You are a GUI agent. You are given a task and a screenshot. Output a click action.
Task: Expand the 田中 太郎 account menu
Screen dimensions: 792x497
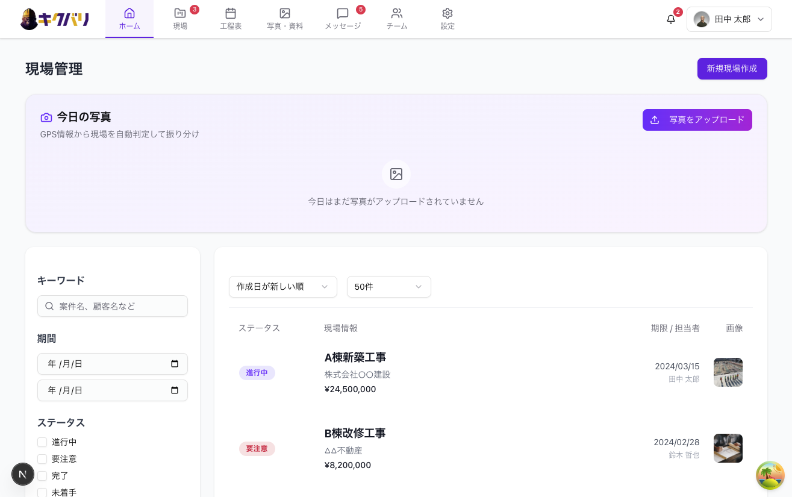click(729, 19)
